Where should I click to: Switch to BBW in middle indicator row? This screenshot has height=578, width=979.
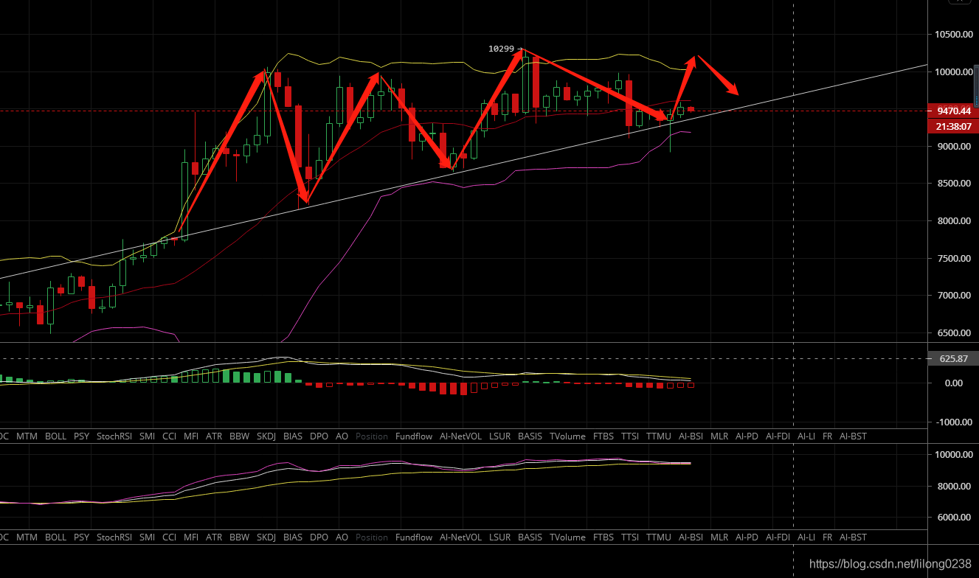[239, 436]
